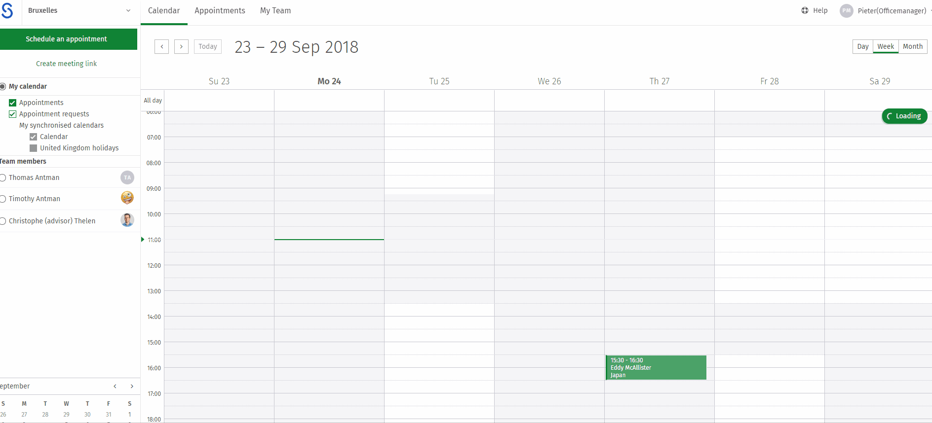Uncheck the Appointment requests checkbox
The height and width of the screenshot is (423, 932).
pos(13,114)
